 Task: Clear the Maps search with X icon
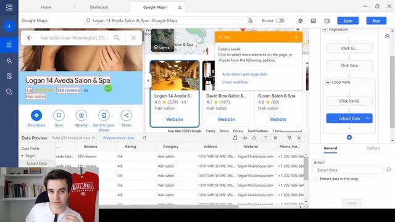tap(133, 38)
